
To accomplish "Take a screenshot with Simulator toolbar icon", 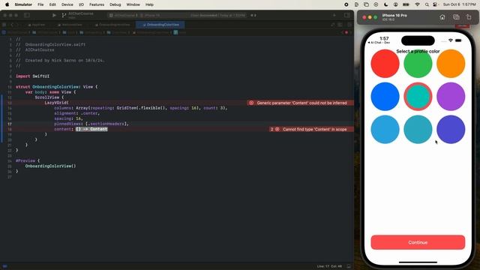I will click(x=456, y=17).
